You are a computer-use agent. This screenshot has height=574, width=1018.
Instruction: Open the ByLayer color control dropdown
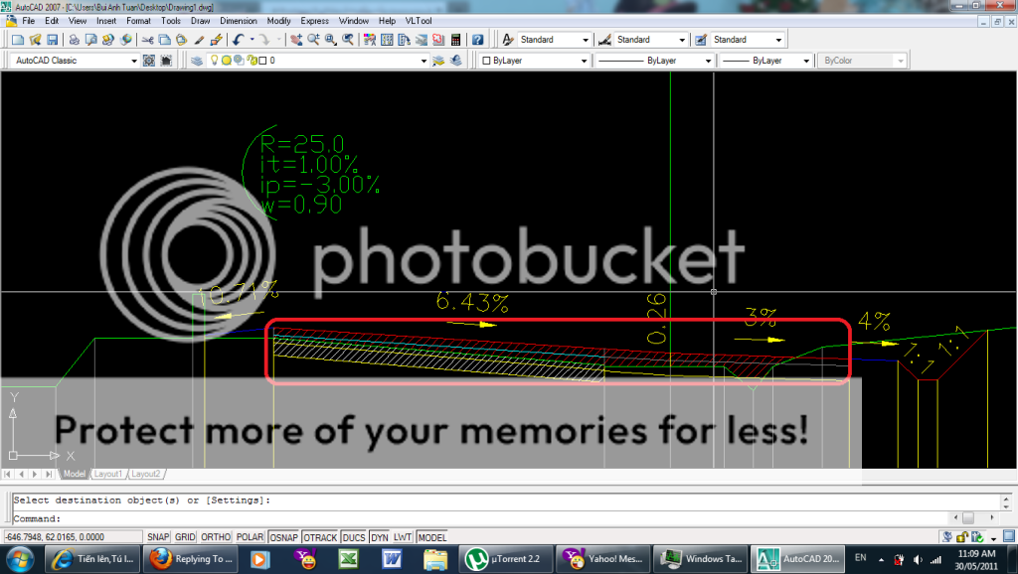pyautogui.click(x=534, y=61)
